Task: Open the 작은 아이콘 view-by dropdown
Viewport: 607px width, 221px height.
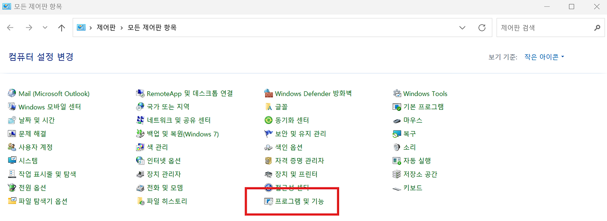Action: [x=544, y=57]
